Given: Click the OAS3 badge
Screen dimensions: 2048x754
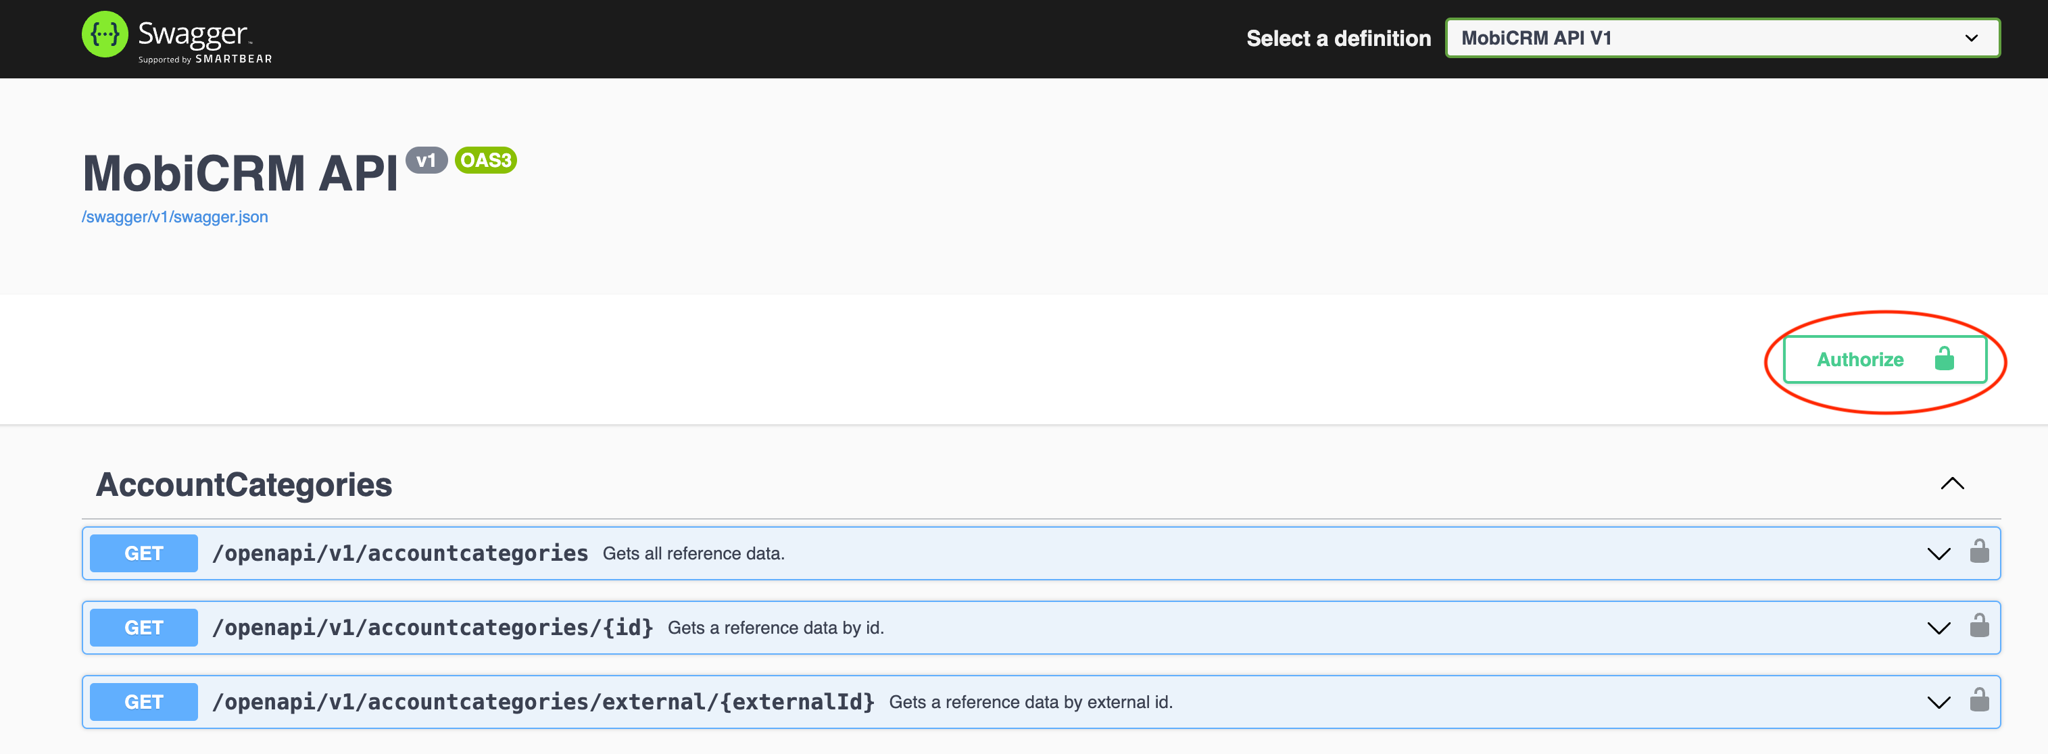Looking at the screenshot, I should (x=486, y=161).
